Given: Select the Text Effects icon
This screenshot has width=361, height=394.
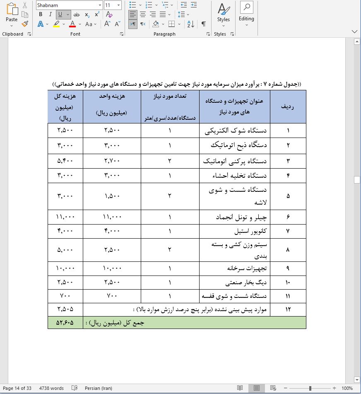Looking at the screenshot, I should click(41, 24).
